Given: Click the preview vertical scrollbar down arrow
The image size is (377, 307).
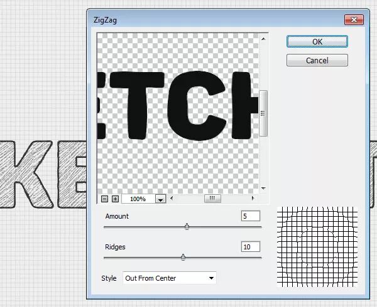Looking at the screenshot, I should point(264,189).
